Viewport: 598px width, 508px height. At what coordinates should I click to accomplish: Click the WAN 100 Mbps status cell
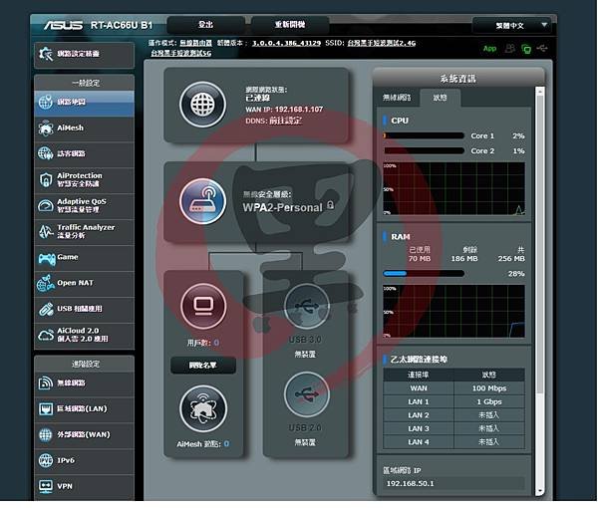489,388
